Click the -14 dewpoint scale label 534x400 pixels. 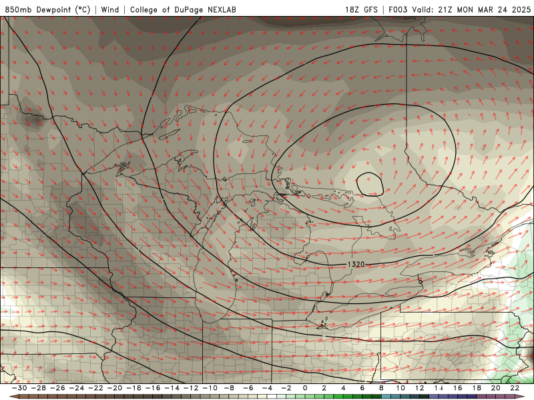(x=172, y=388)
